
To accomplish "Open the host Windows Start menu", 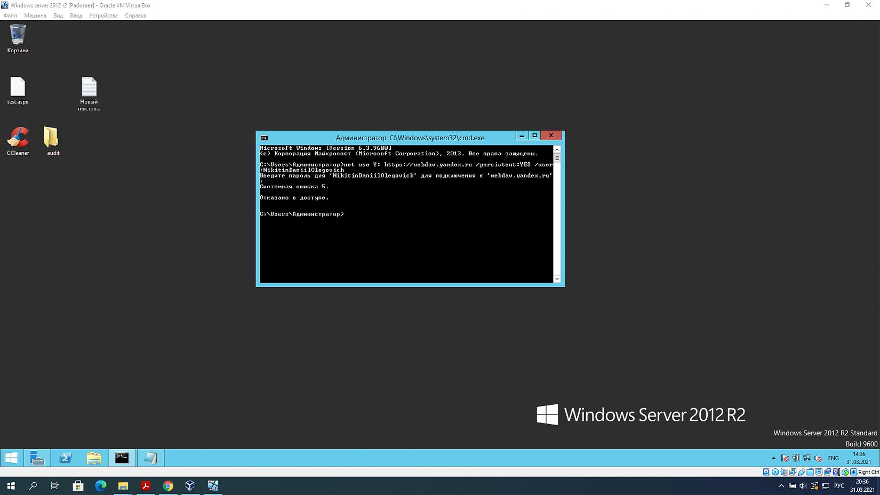I will tap(11, 485).
